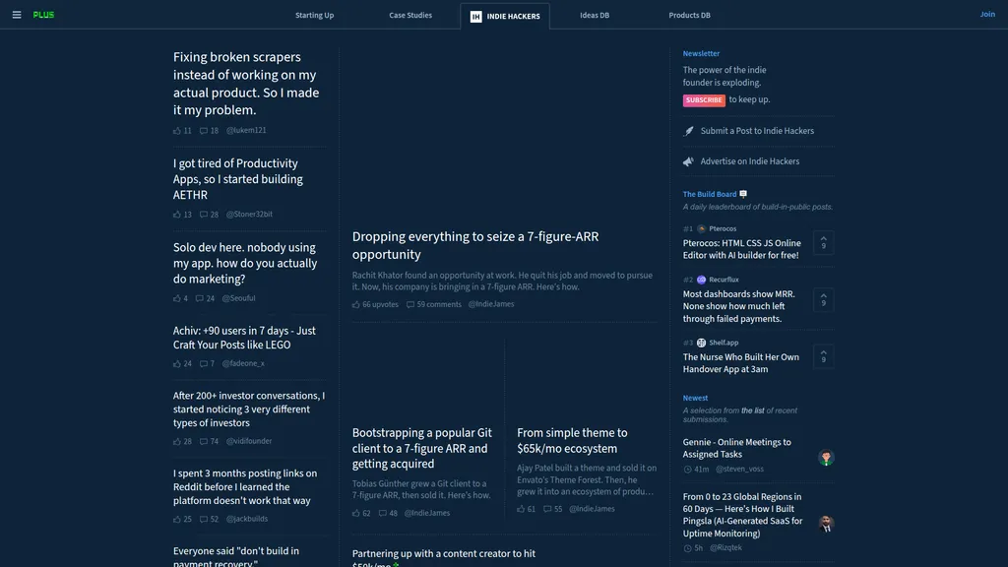Click the pink Subscribe button
The width and height of the screenshot is (1008, 567).
tap(703, 100)
